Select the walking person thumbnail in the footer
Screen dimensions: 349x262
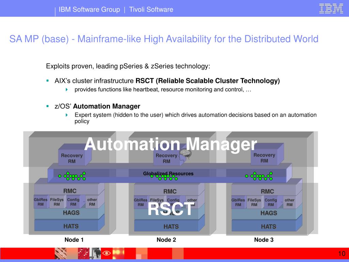point(96,253)
